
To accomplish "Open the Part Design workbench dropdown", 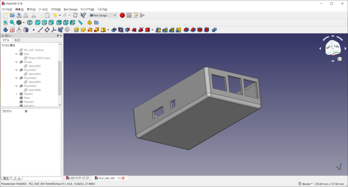I will pyautogui.click(x=103, y=15).
